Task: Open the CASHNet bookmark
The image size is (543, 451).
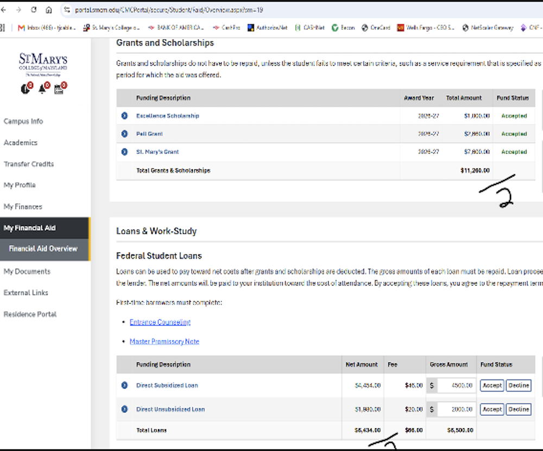Action: (x=310, y=28)
